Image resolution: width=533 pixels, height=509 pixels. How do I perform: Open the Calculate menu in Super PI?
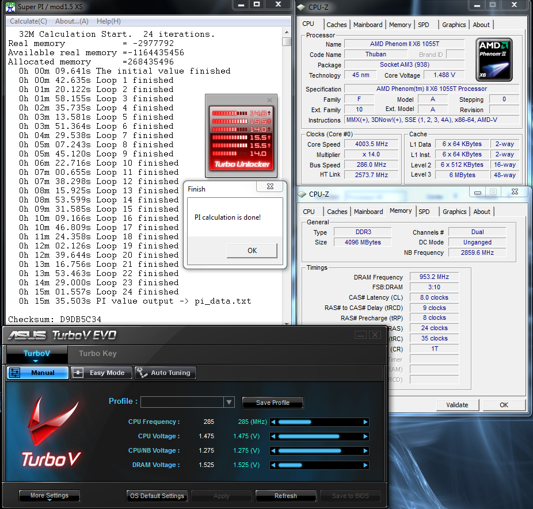[x=28, y=21]
